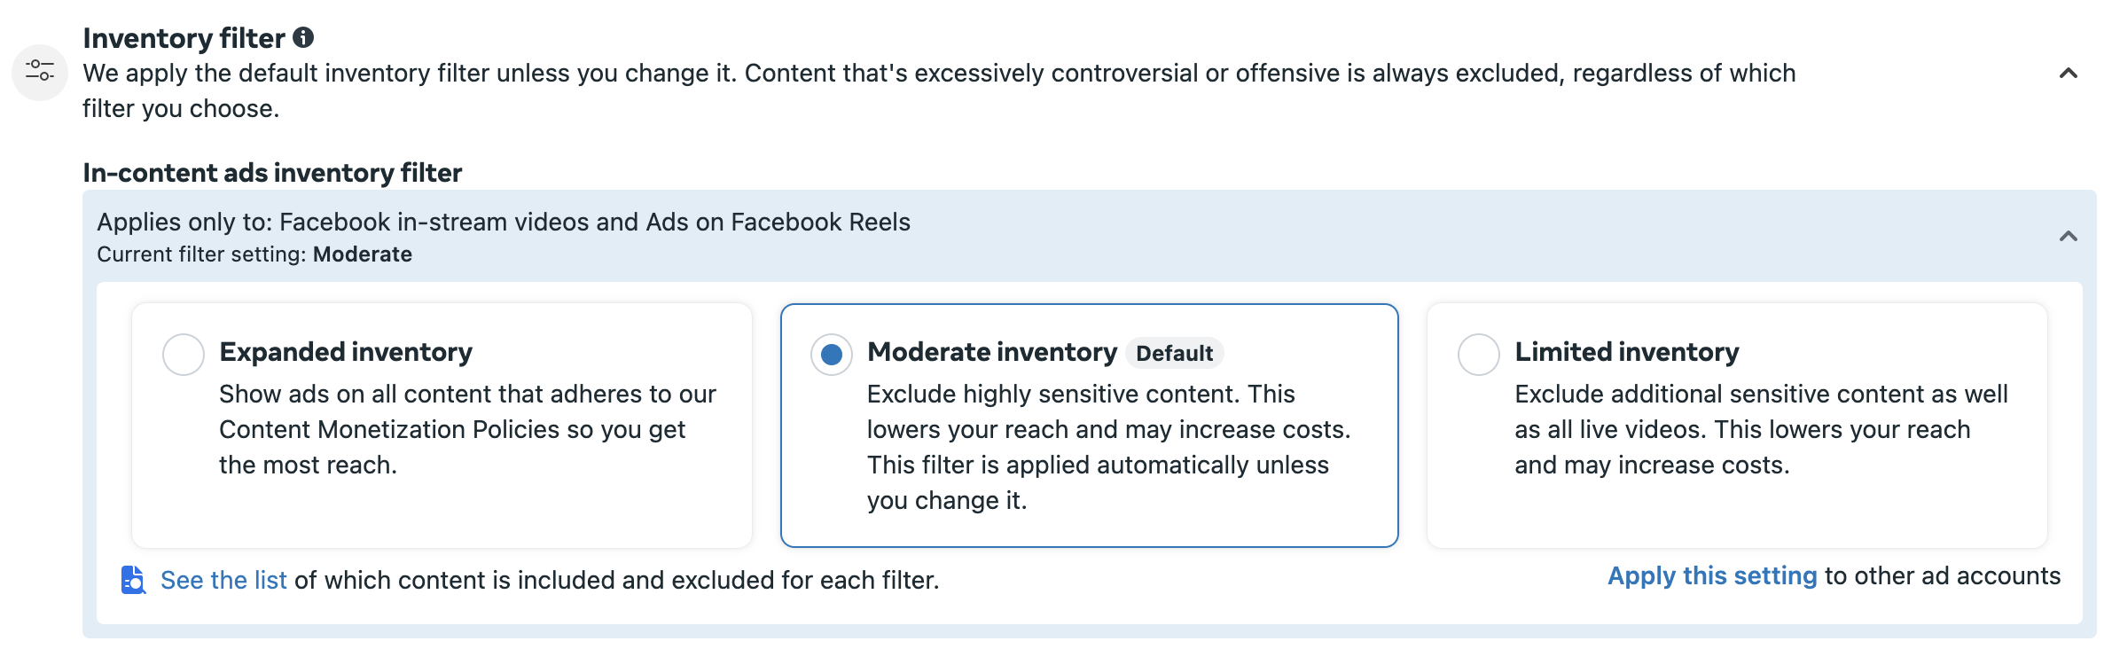Click the In-content ads inventory filter heading

272,172
